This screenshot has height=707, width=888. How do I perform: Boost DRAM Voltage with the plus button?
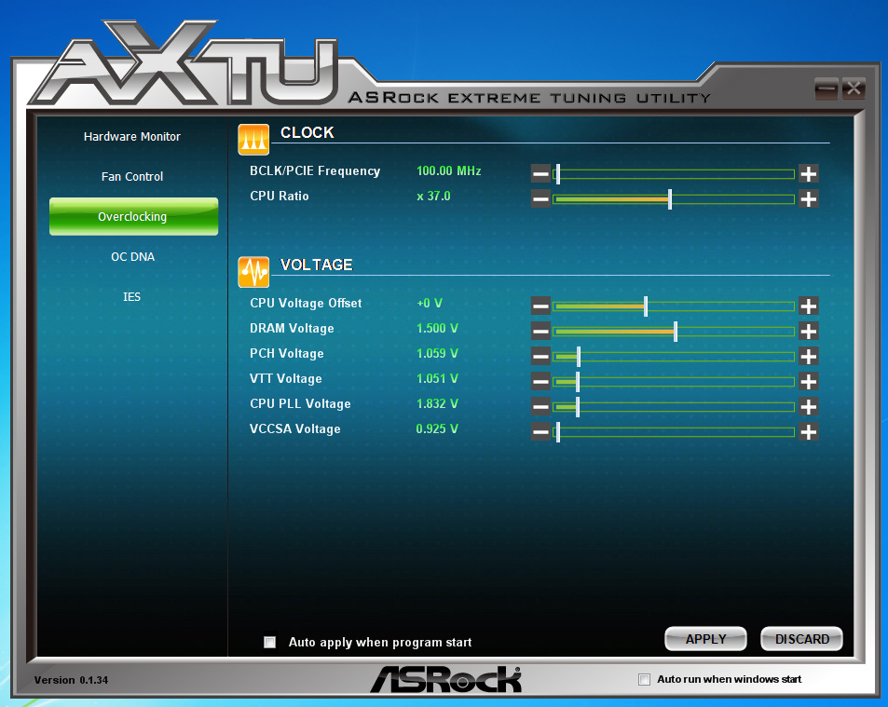tap(808, 331)
